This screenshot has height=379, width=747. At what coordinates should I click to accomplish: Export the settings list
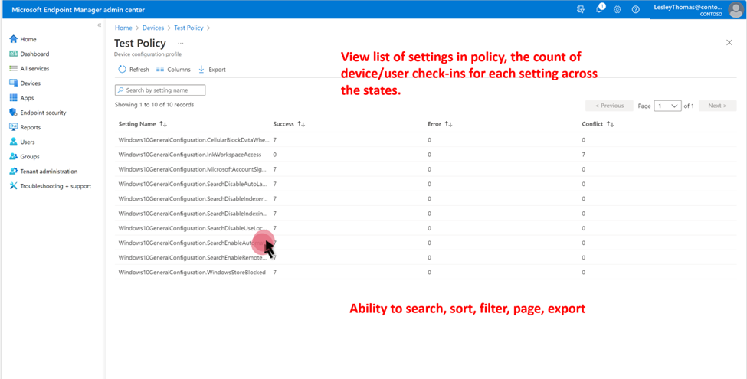212,70
